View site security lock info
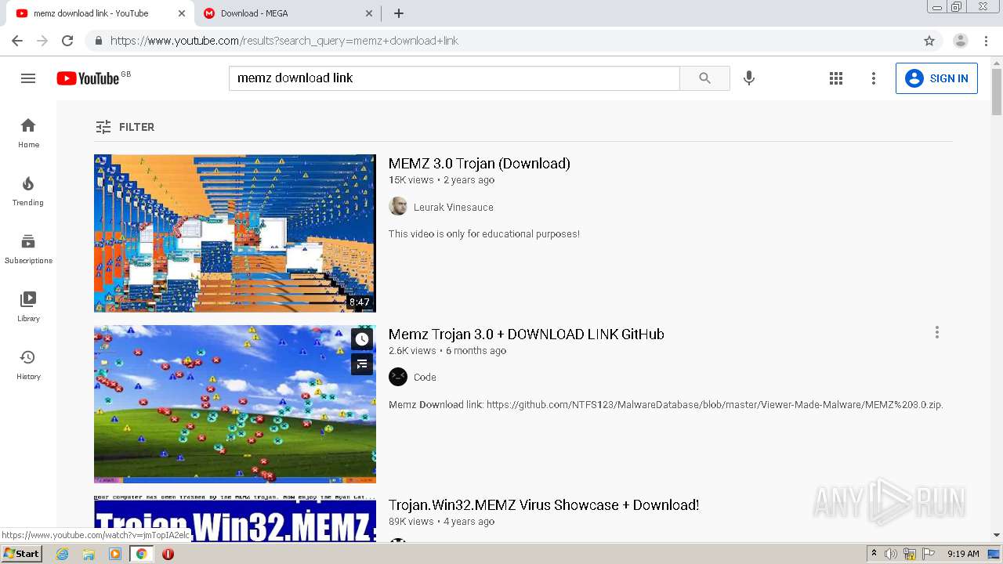Image resolution: width=1003 pixels, height=564 pixels. point(98,41)
